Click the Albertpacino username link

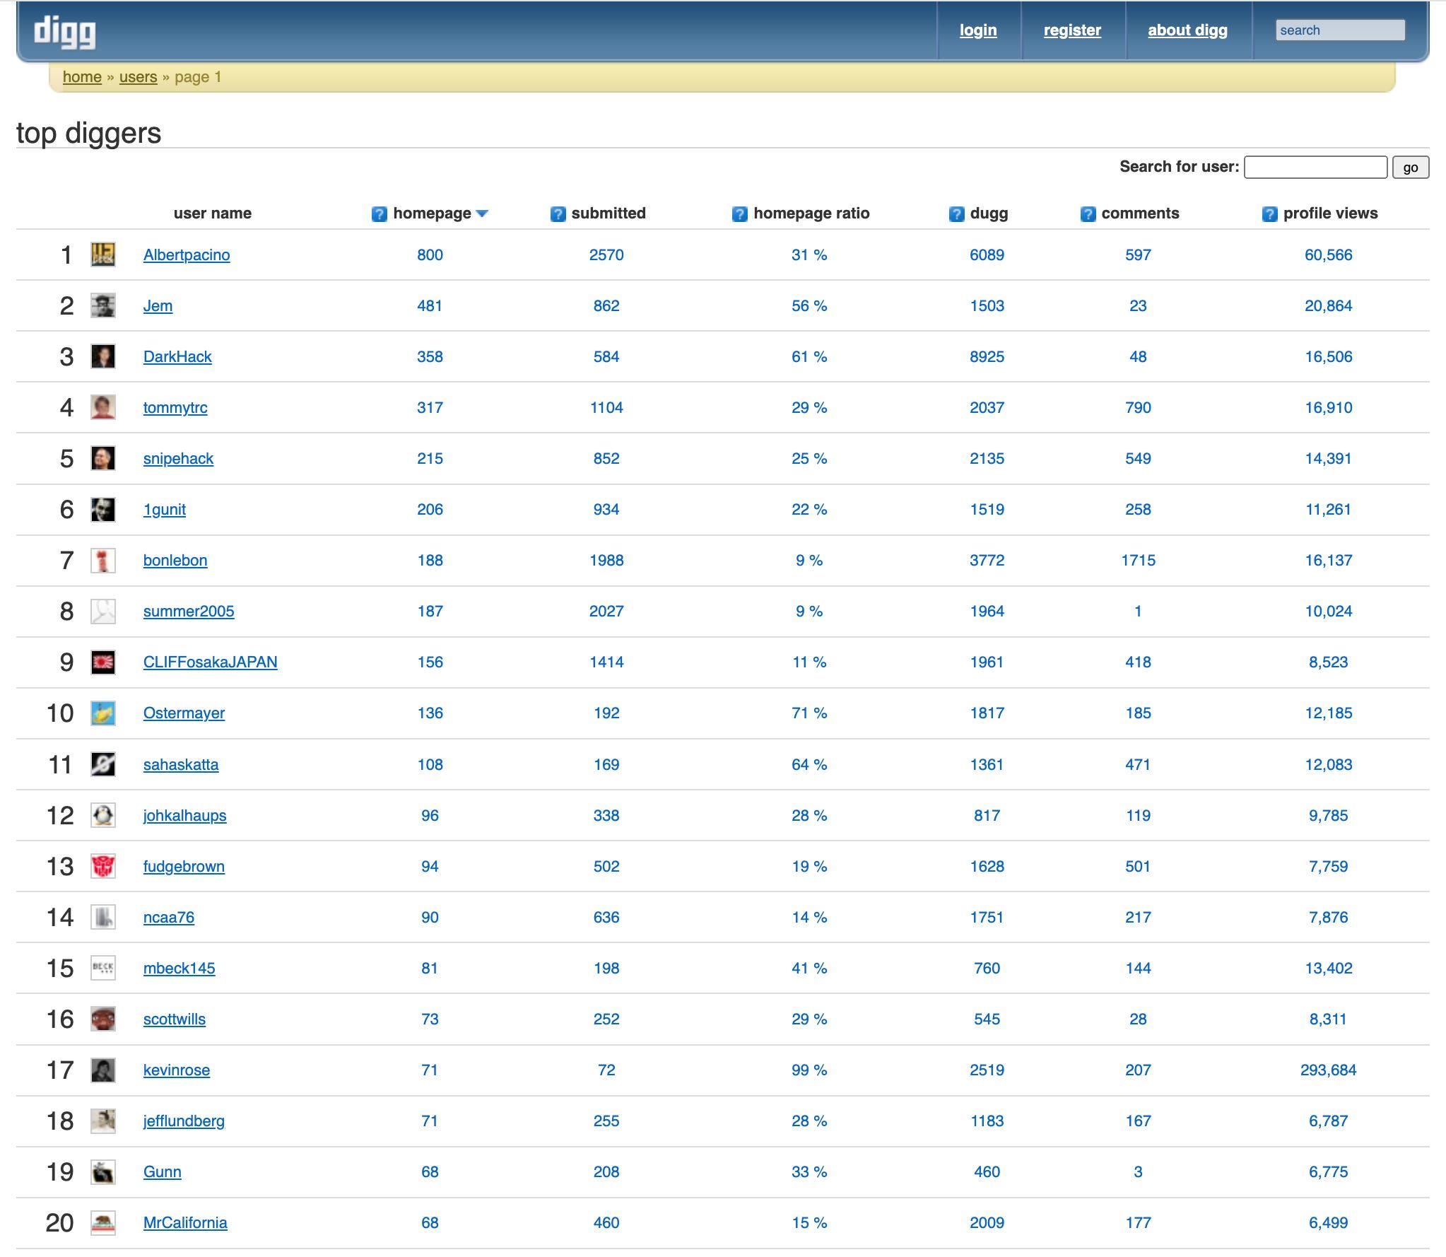pos(186,255)
